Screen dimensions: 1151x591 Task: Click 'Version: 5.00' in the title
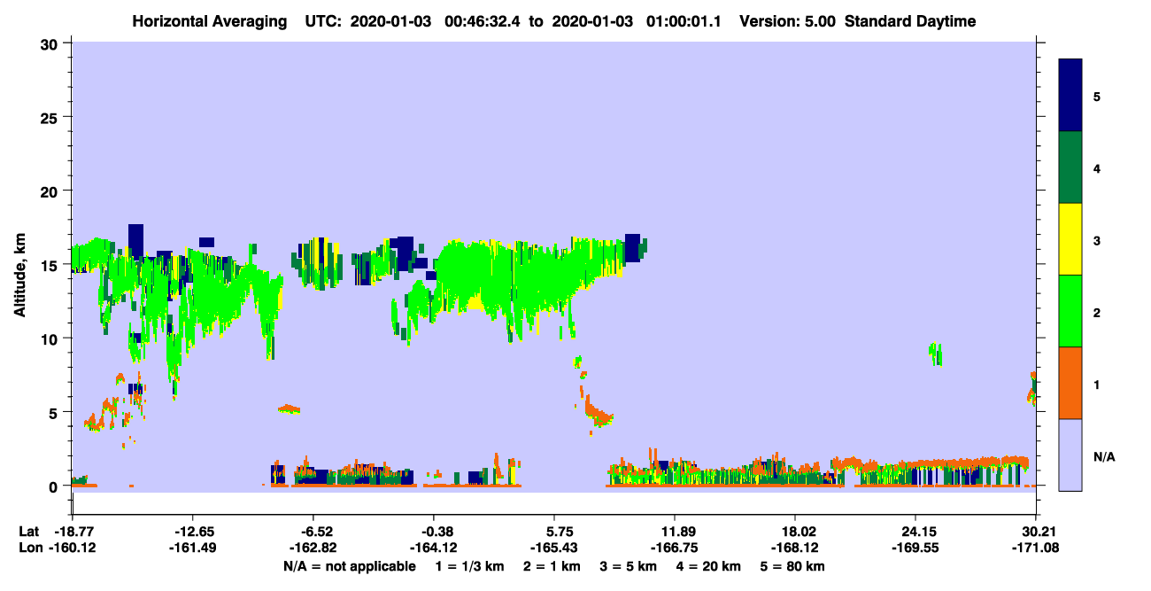786,21
